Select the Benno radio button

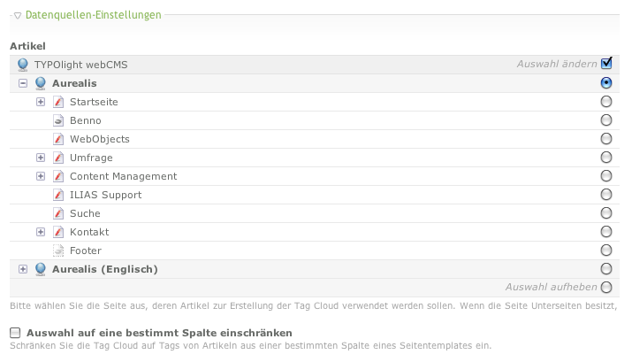[606, 120]
